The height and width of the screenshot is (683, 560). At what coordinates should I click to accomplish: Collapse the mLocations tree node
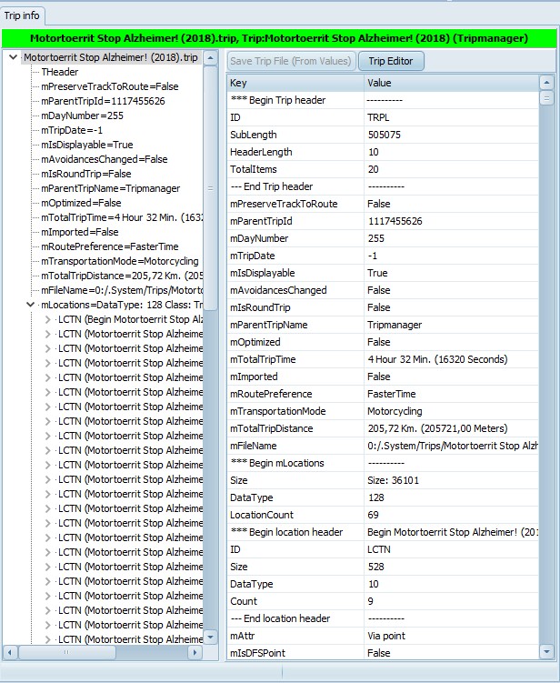[x=31, y=305]
